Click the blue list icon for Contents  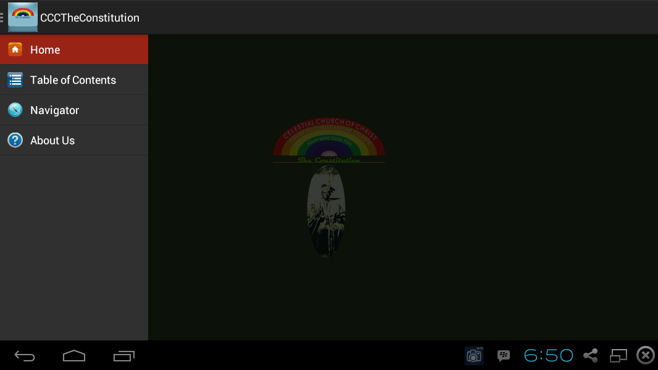click(x=15, y=80)
